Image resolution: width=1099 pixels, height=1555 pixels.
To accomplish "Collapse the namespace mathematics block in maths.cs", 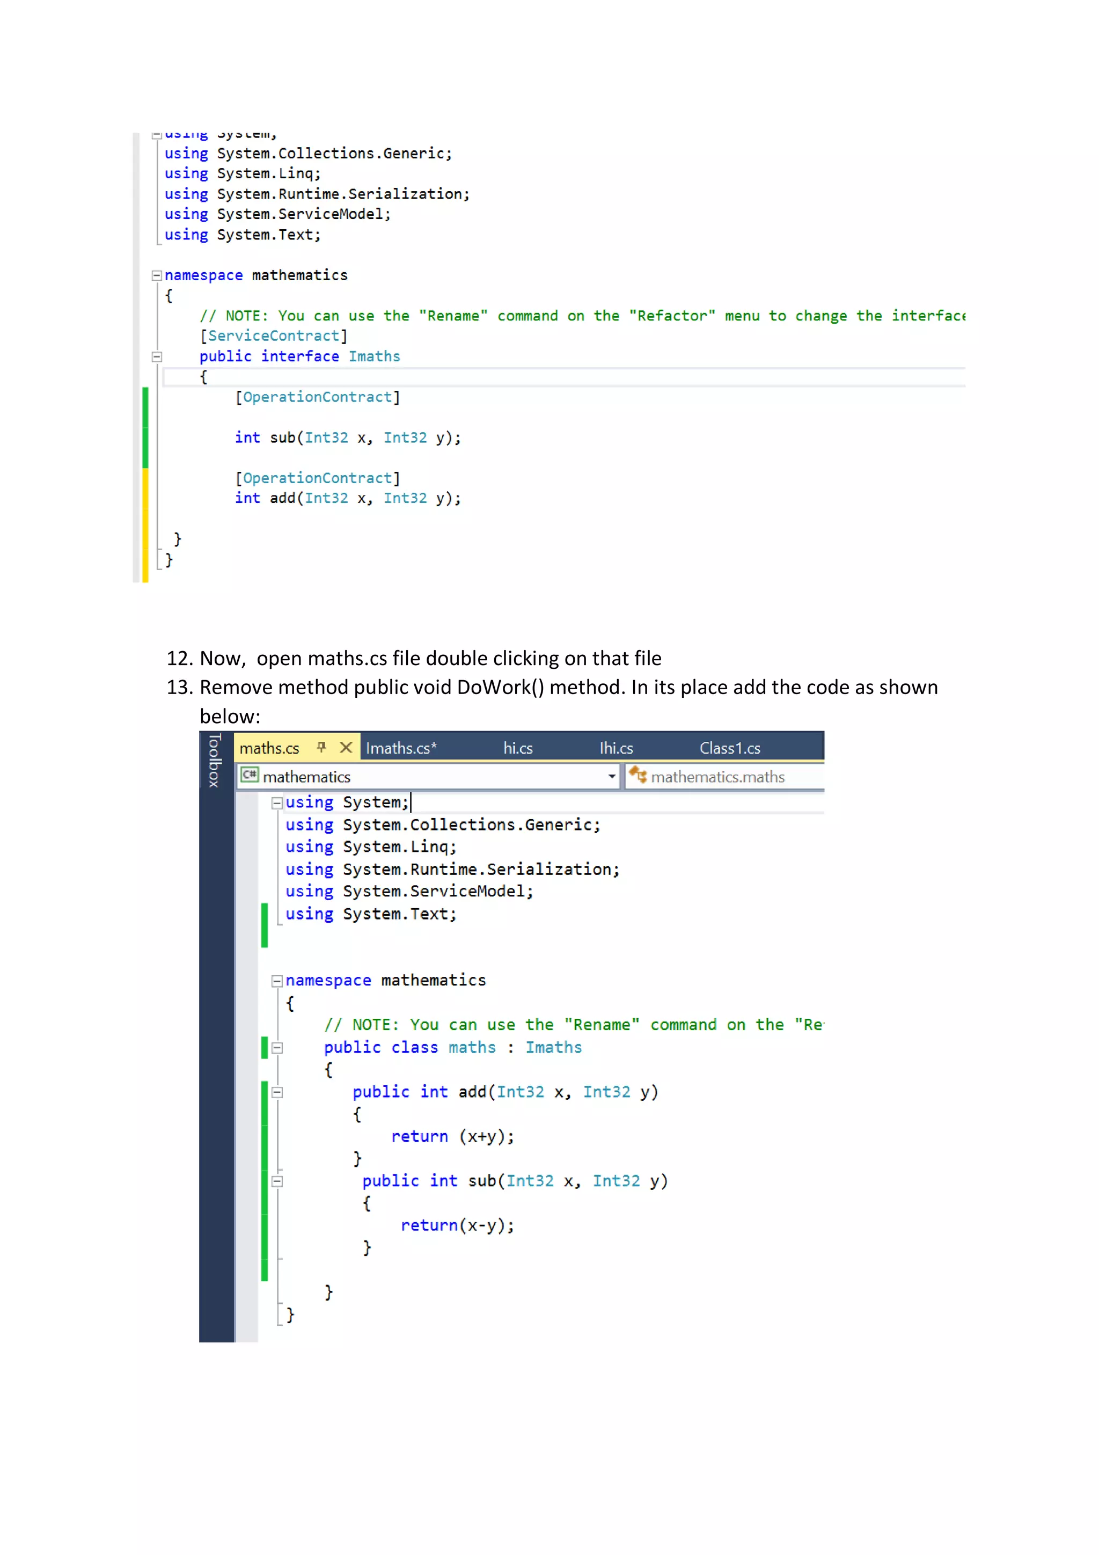I will tap(276, 981).
